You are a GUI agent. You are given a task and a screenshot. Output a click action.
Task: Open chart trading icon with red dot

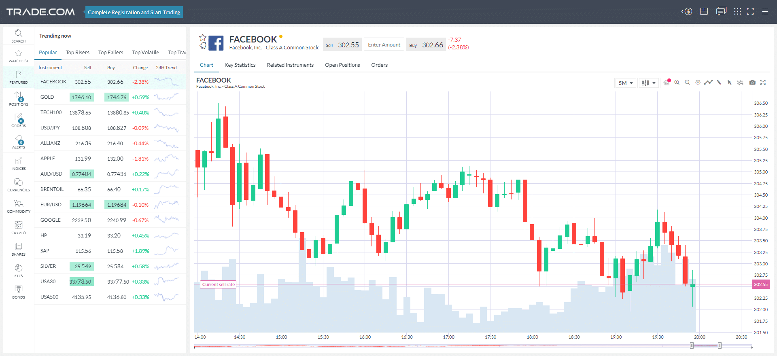click(x=667, y=82)
